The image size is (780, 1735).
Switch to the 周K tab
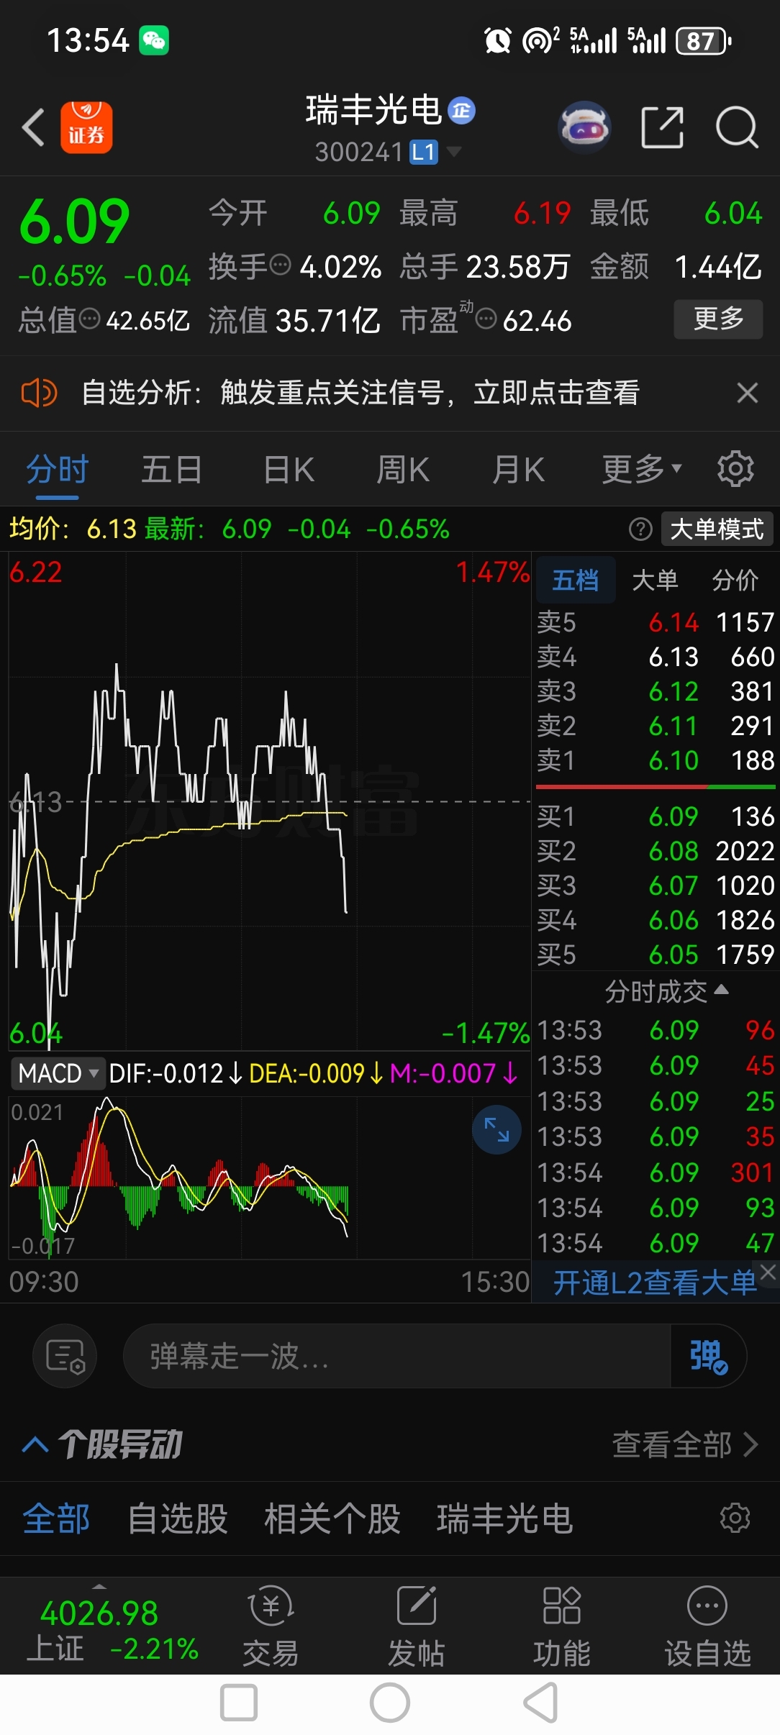pos(403,469)
